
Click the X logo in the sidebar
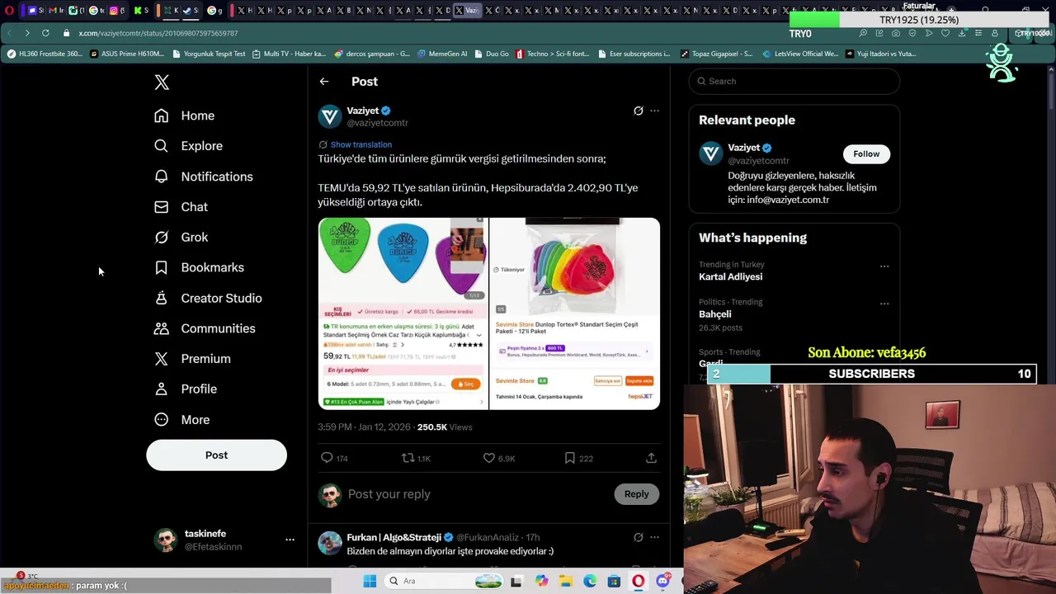tap(162, 82)
